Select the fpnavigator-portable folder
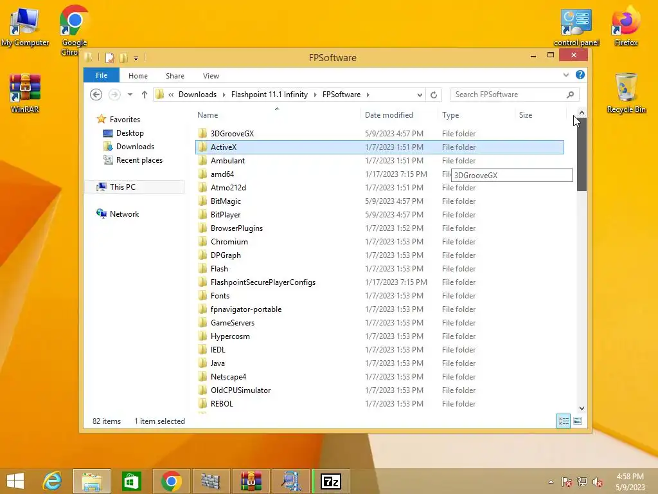658x494 pixels. click(379, 309)
